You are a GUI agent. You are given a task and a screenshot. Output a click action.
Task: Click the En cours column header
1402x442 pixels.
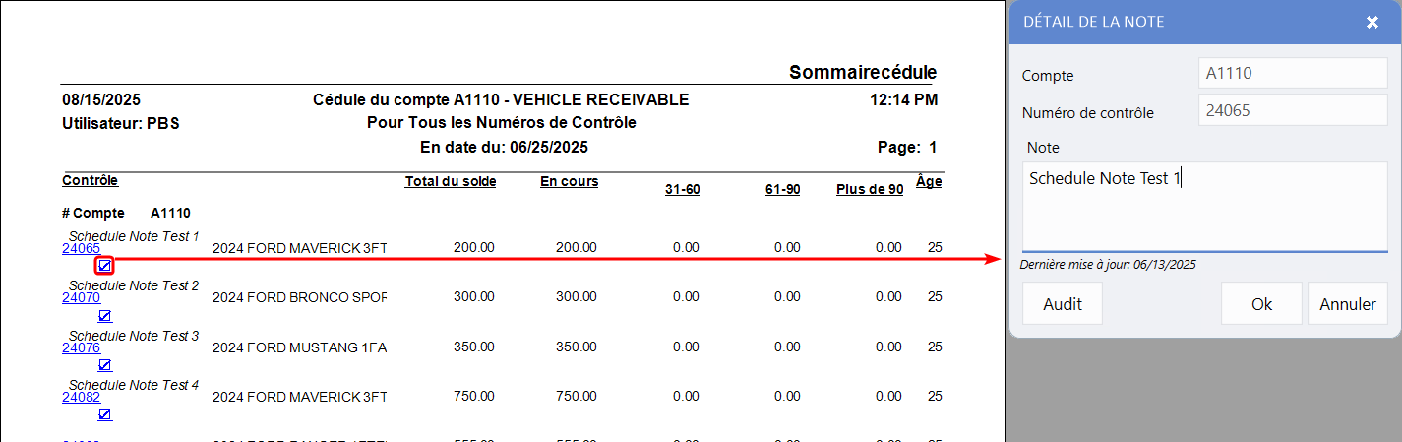coord(569,182)
